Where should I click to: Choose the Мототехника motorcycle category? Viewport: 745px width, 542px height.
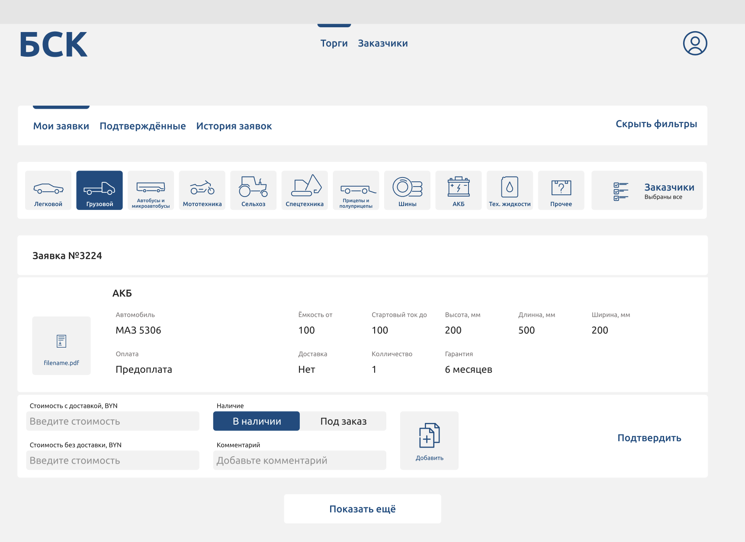pyautogui.click(x=202, y=190)
